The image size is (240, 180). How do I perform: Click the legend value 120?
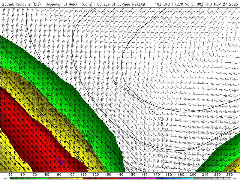[x=96, y=175]
